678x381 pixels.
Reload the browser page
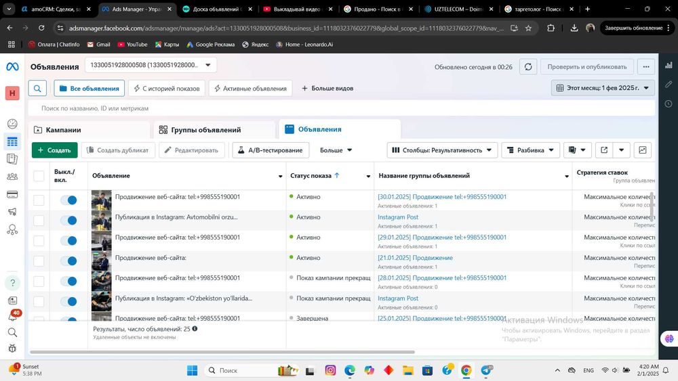pos(41,28)
